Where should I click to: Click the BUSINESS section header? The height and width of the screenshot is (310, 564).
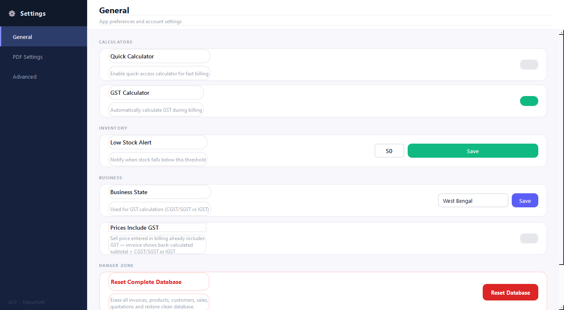pyautogui.click(x=111, y=178)
